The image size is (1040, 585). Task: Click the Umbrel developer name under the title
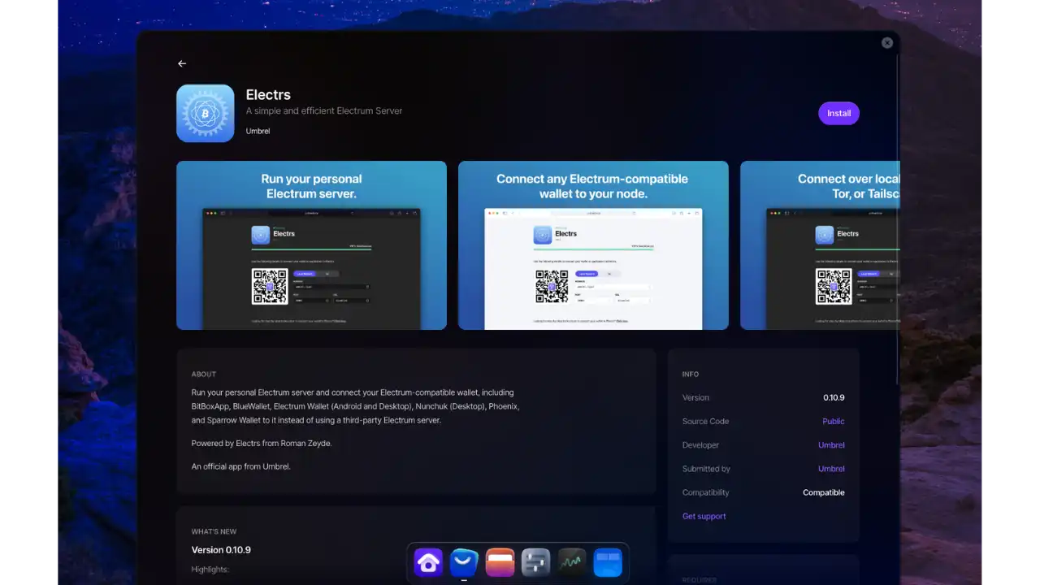coord(258,131)
